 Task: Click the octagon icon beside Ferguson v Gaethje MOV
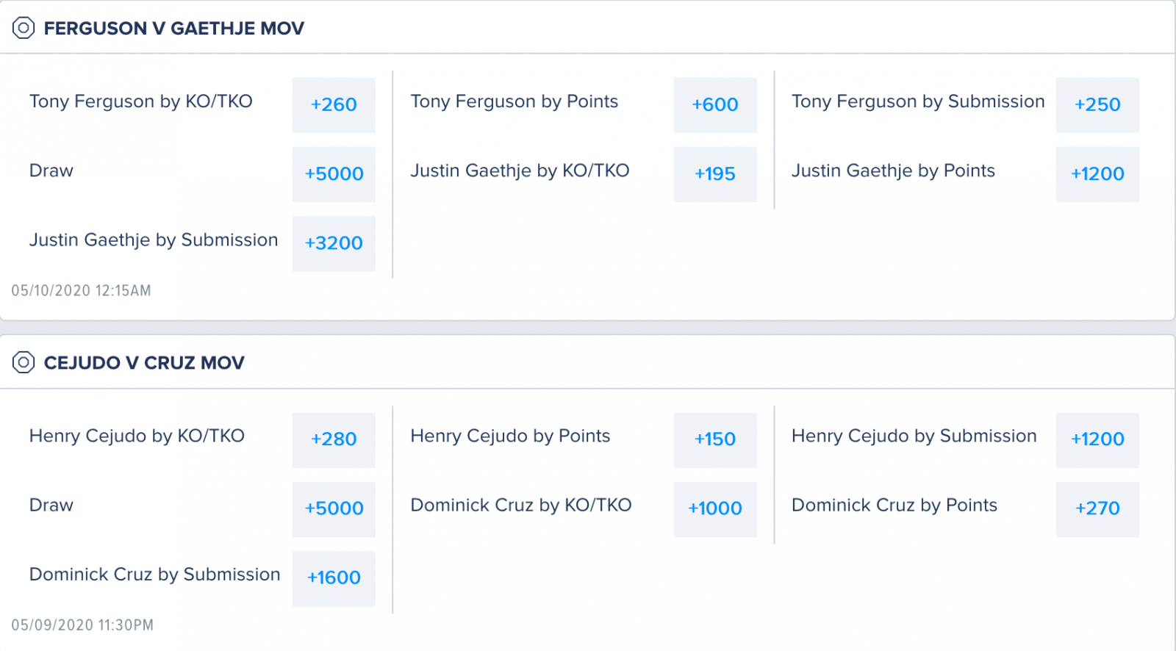[24, 28]
